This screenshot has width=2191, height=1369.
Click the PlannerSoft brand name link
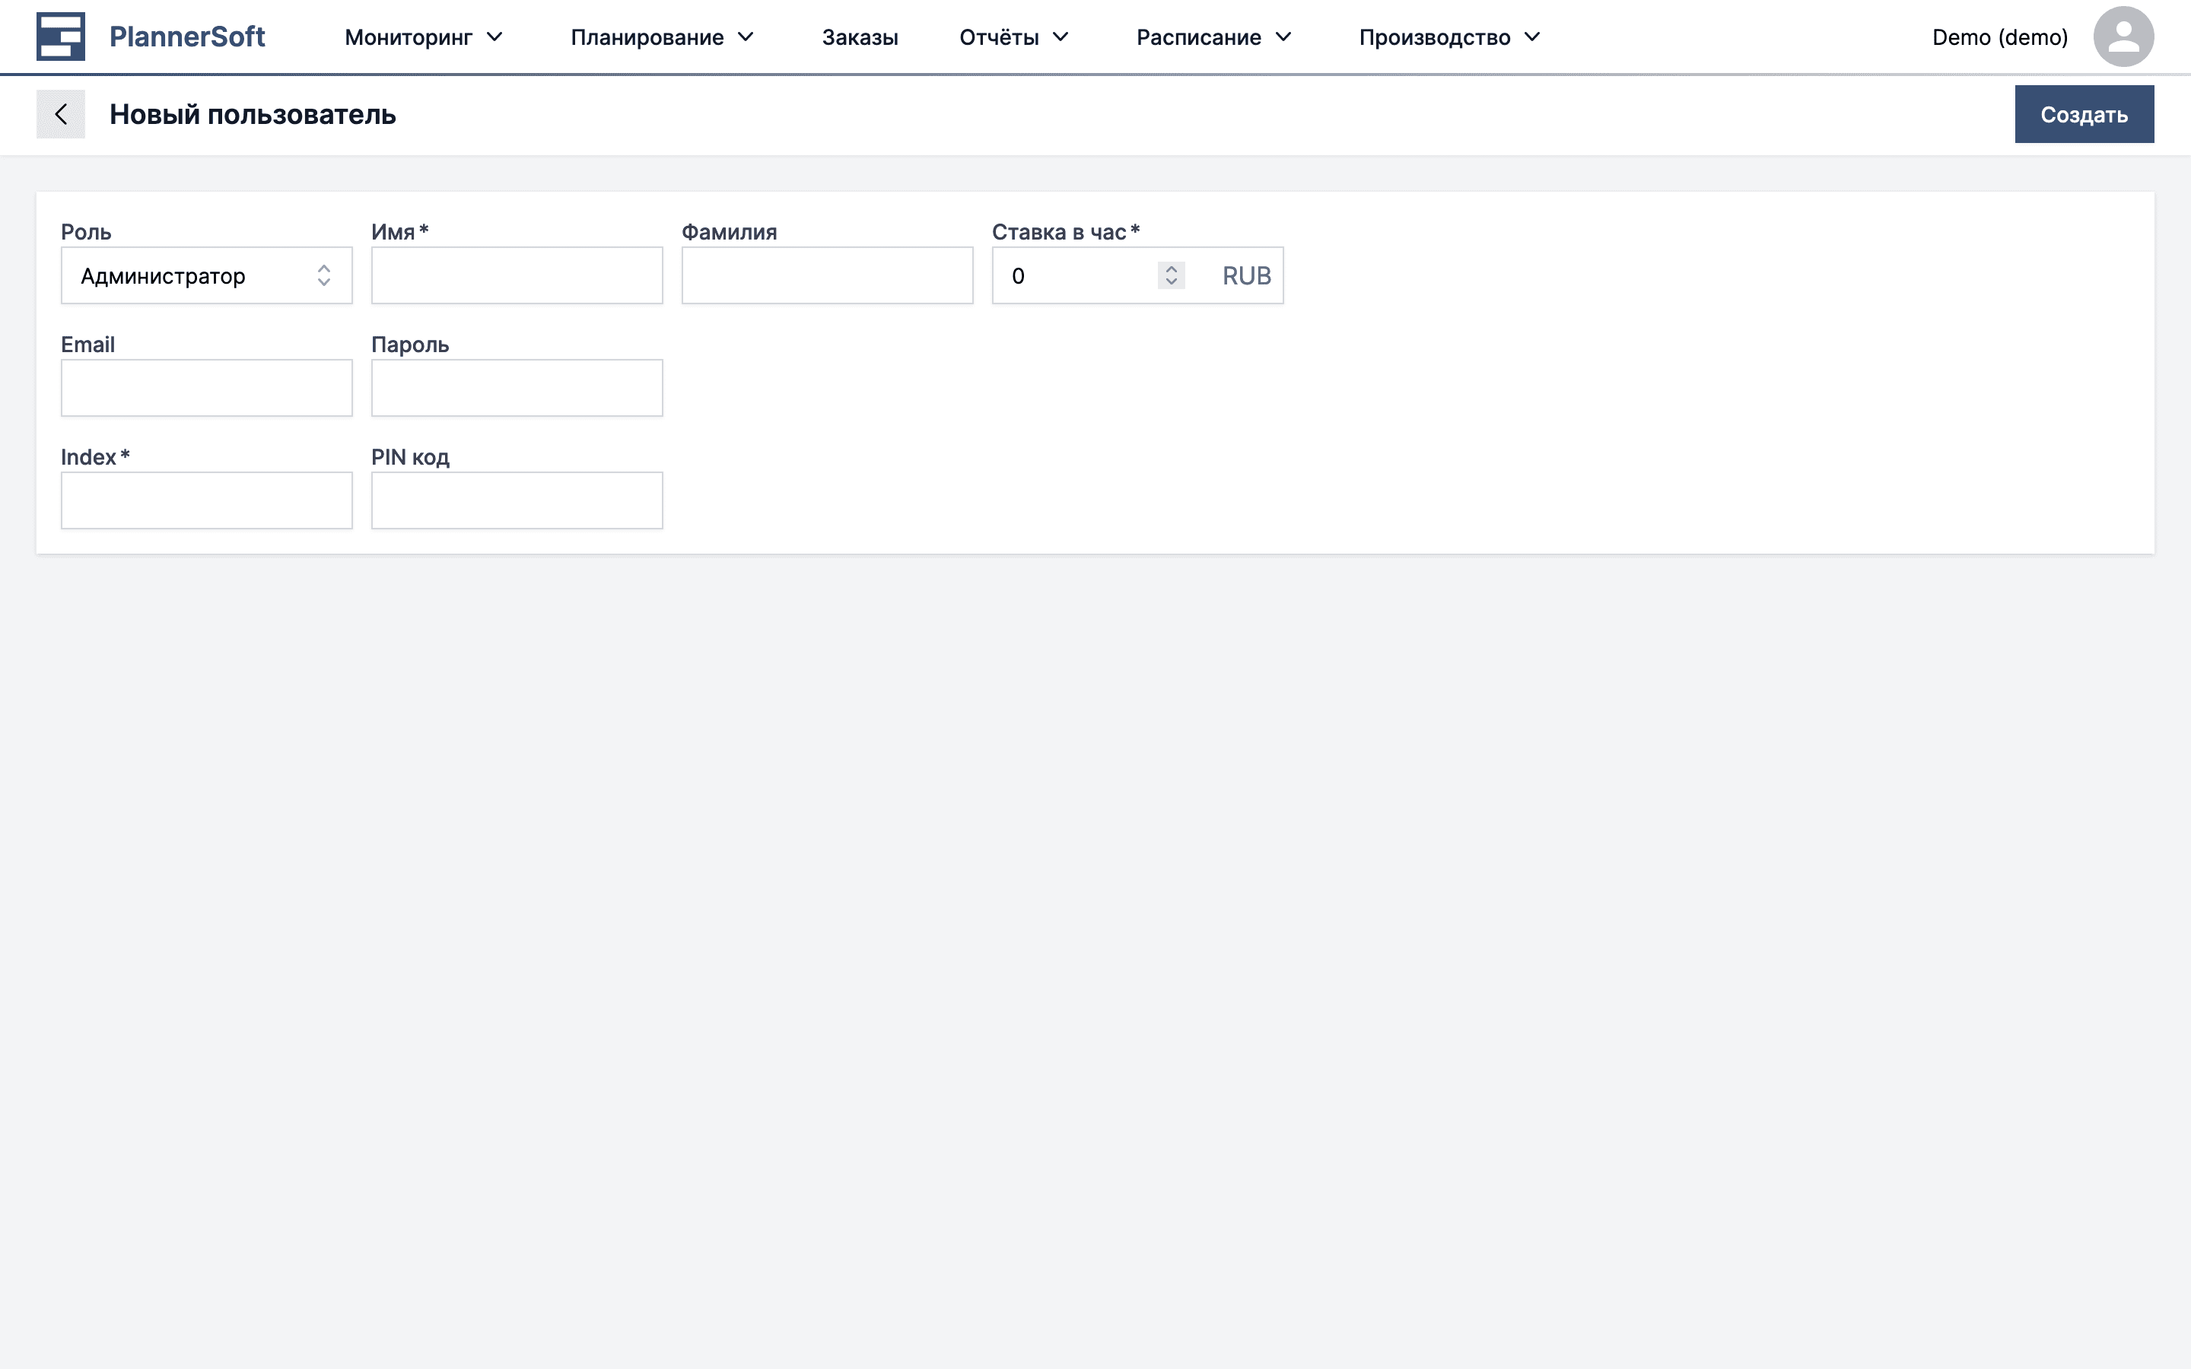pyautogui.click(x=186, y=37)
